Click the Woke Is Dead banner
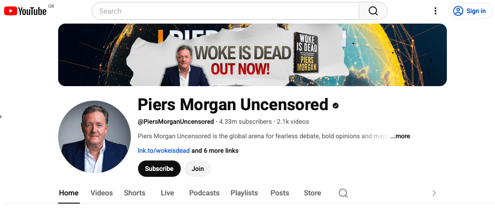495x209 pixels. tap(252, 55)
